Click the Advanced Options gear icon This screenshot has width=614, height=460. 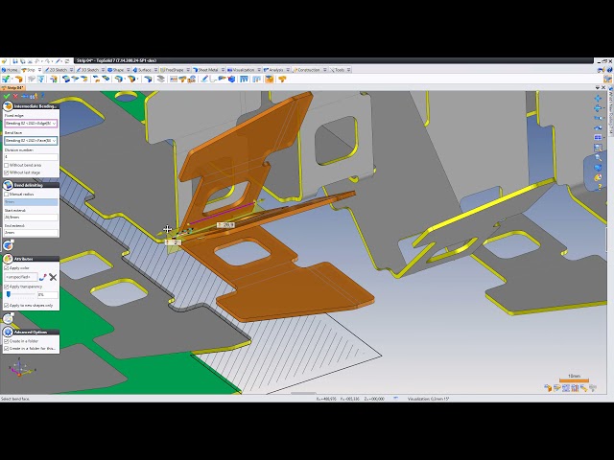pyautogui.click(x=8, y=332)
